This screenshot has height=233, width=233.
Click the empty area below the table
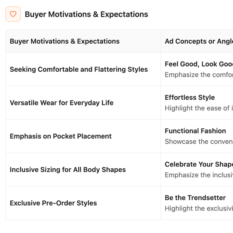click(x=116, y=227)
